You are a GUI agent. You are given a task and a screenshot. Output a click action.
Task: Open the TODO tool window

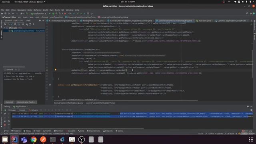[37, 131]
